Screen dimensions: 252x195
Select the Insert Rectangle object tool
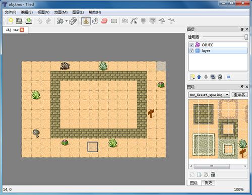pos(143,21)
